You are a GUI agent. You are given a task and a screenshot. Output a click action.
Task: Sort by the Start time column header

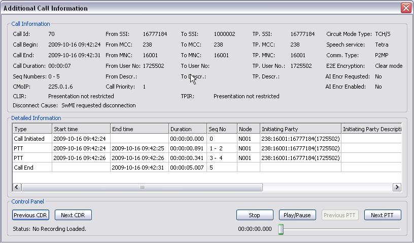click(81, 129)
